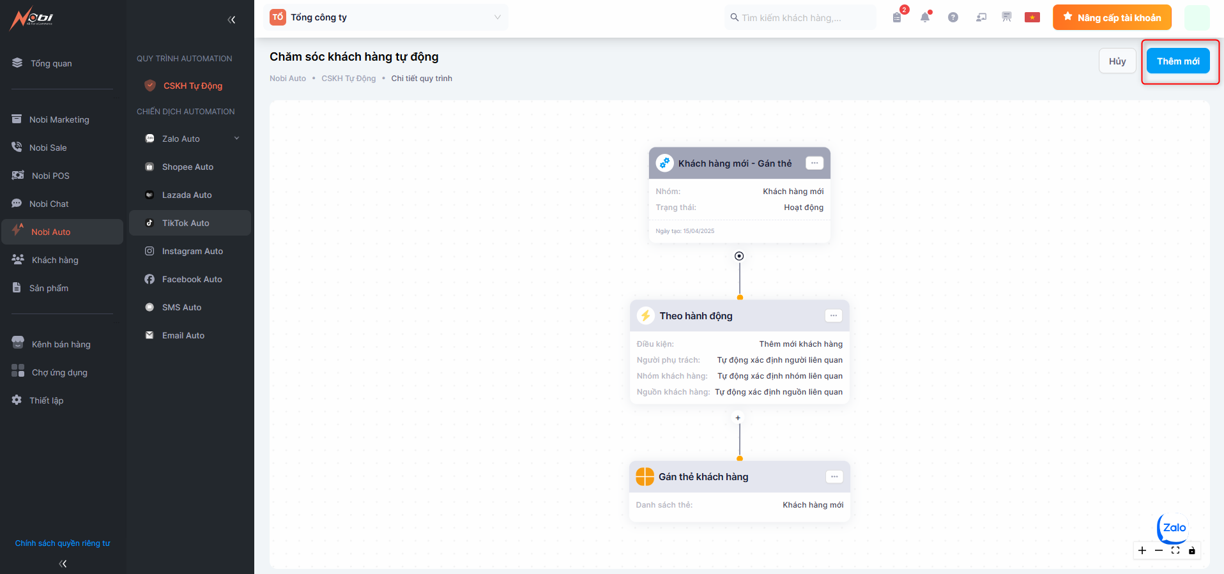Click the clipboard tasks icon with badge
Image resolution: width=1224 pixels, height=574 pixels.
[x=897, y=18]
